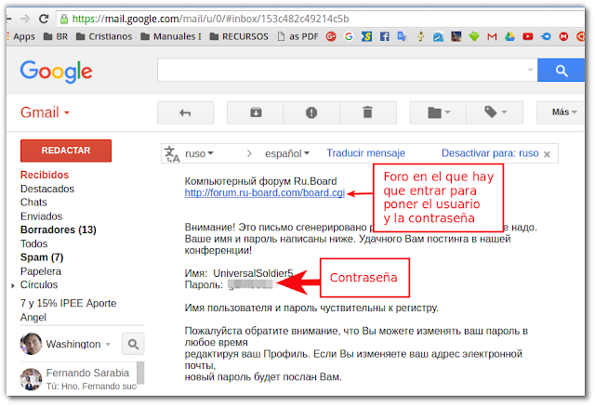Open the 'Move to' folder dropdown
This screenshot has height=406, width=595.
click(x=438, y=112)
